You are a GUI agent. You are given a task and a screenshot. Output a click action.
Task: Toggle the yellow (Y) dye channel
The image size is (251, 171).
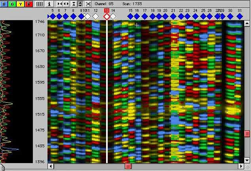pos(20,4)
